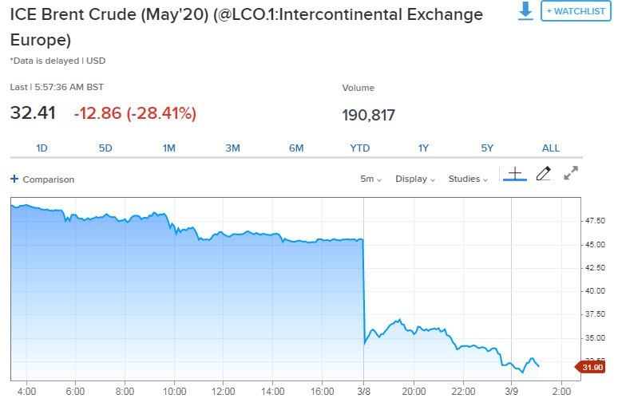Show the 1Y chart range
618x410 pixels.
click(x=423, y=148)
